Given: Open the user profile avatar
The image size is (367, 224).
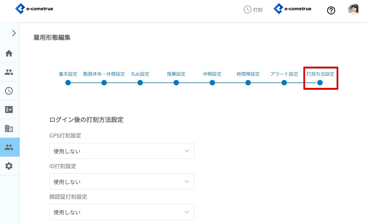Looking at the screenshot, I should (353, 10).
